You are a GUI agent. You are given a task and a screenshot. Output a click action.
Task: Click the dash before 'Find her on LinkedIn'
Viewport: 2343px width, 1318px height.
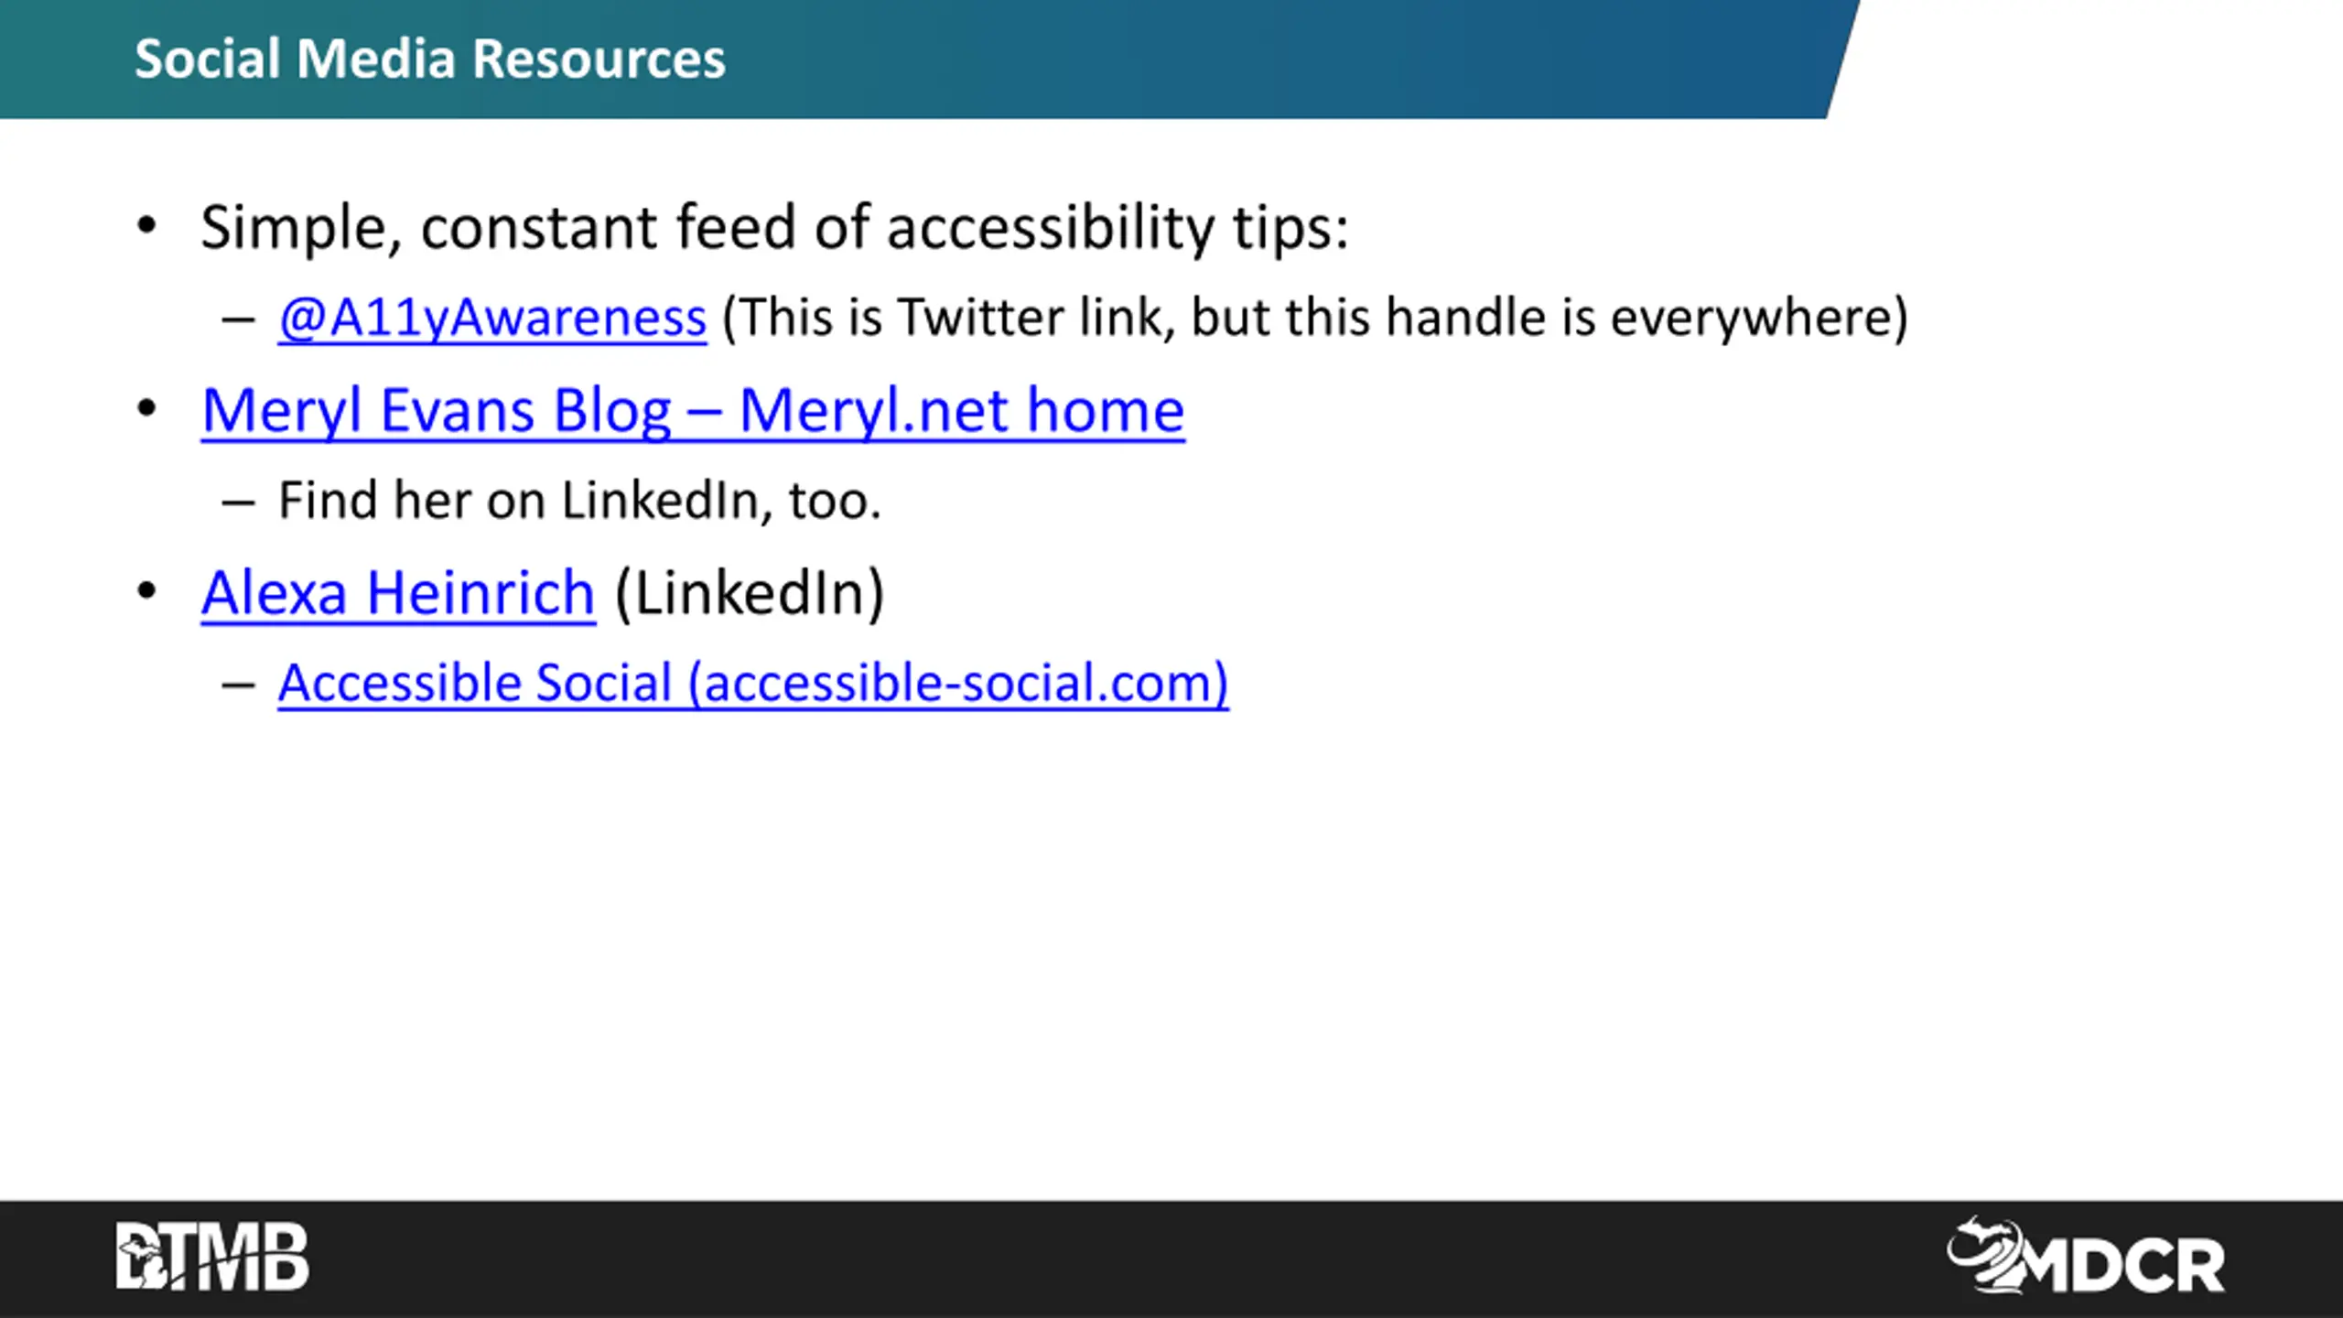[x=238, y=502]
